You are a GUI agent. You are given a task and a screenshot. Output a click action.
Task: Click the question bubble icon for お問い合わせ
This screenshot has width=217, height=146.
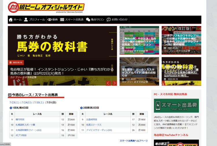click(x=108, y=20)
